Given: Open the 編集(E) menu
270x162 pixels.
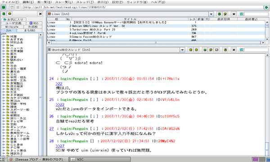Looking at the screenshot, I should coord(28,2).
